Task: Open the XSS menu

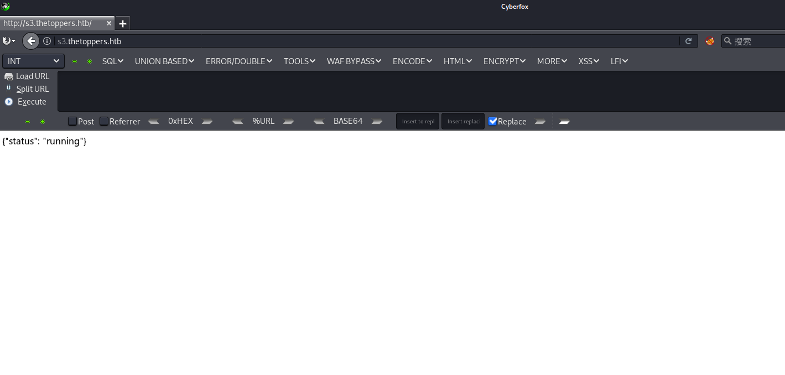Action: pos(589,61)
